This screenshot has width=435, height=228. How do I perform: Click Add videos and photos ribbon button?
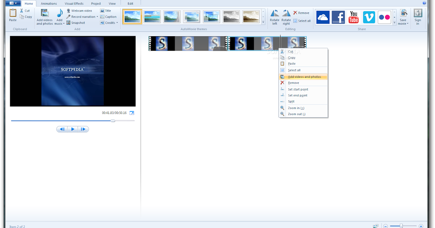point(45,17)
